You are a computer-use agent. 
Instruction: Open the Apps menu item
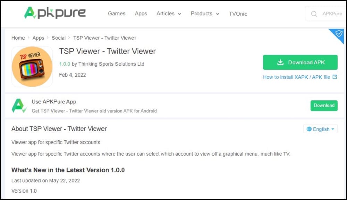click(141, 14)
